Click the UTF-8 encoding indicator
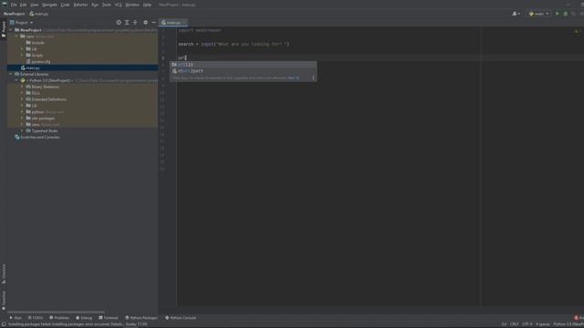 tap(527, 324)
